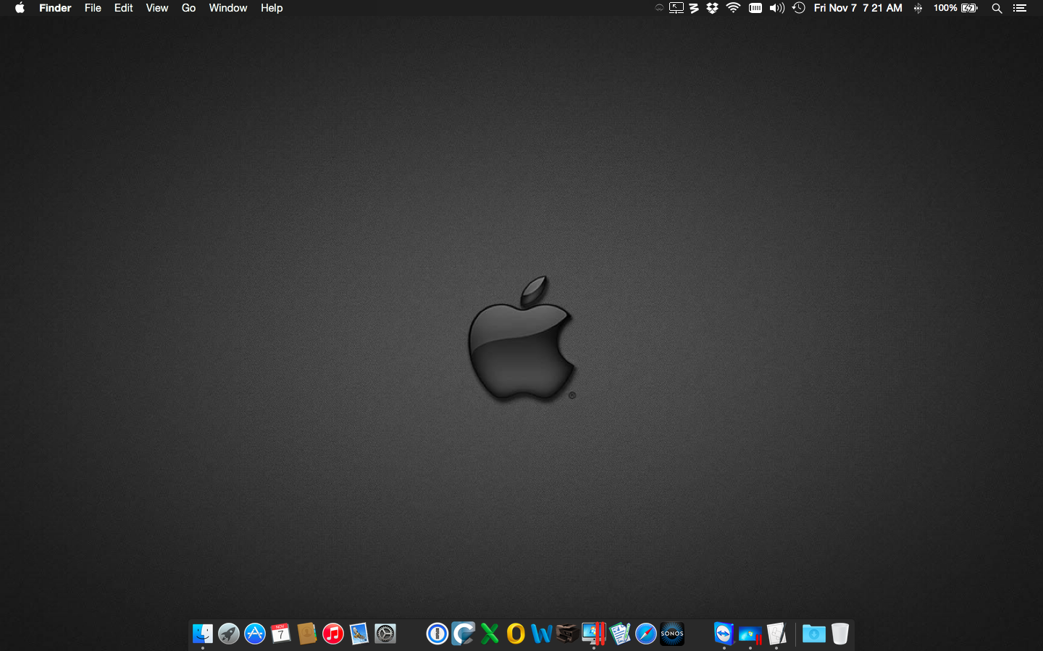Open the Time Machine menu bar icon
The height and width of the screenshot is (651, 1043).
pos(799,8)
